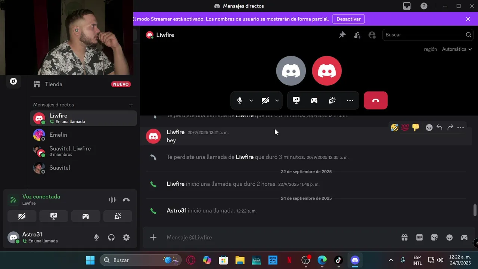
Task: Open soundboard in call controls
Action: pyautogui.click(x=332, y=101)
